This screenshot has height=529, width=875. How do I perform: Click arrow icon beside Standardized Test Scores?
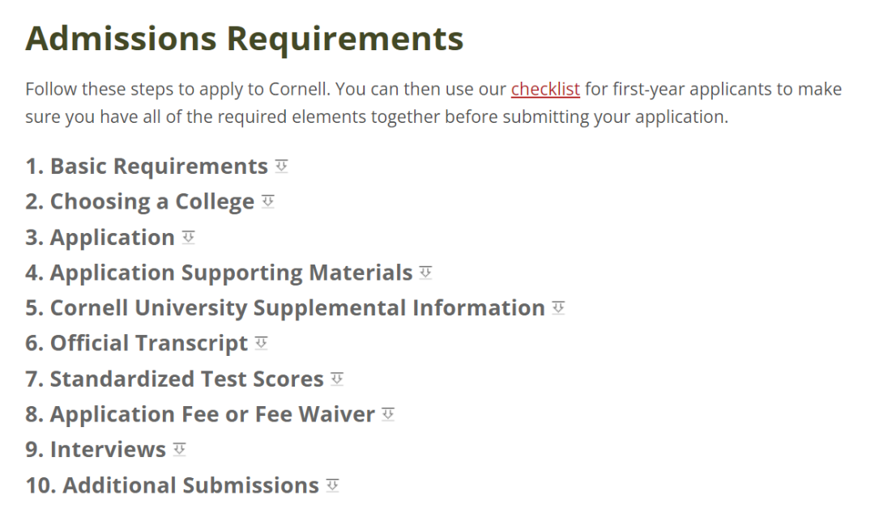(x=337, y=379)
